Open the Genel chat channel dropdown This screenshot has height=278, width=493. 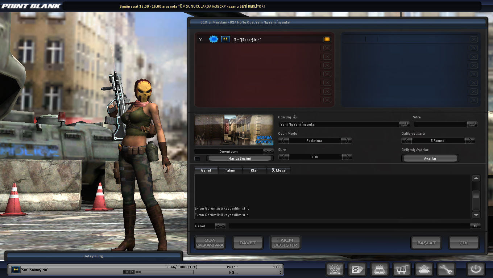220,226
